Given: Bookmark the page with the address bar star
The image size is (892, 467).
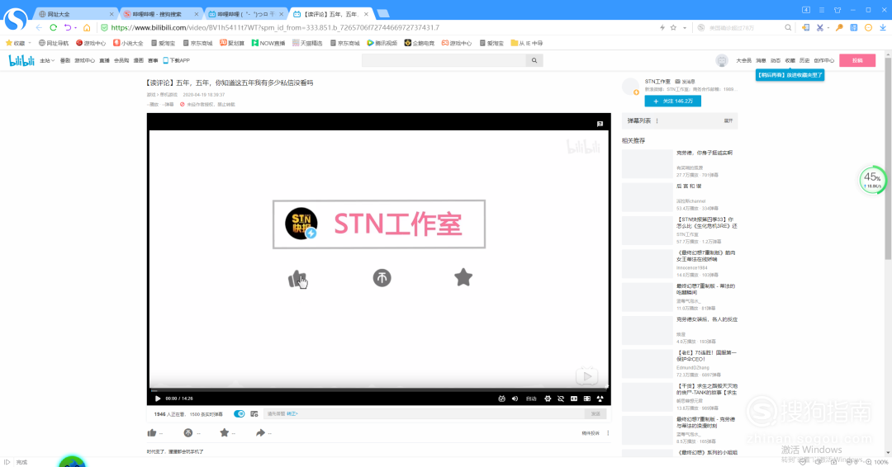Looking at the screenshot, I should [x=674, y=27].
